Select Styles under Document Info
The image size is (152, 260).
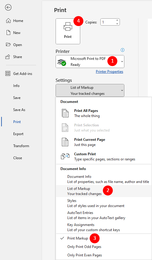pos(104,203)
